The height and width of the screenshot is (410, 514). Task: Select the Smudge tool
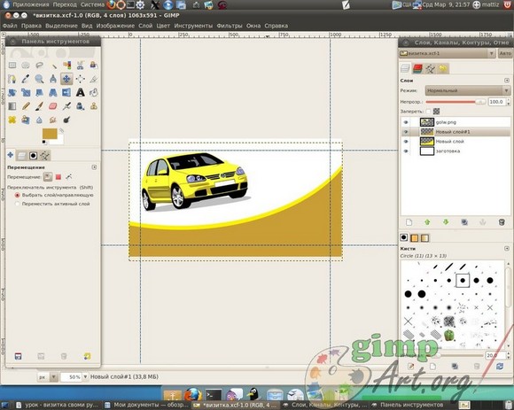tap(53, 120)
